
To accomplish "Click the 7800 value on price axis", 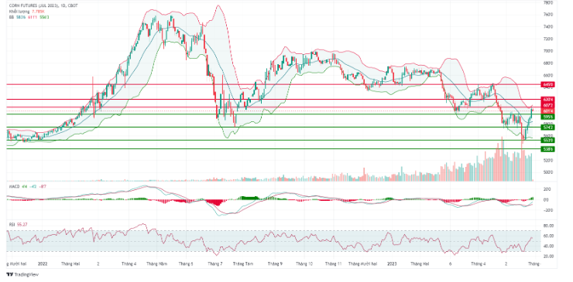I will [547, 3].
